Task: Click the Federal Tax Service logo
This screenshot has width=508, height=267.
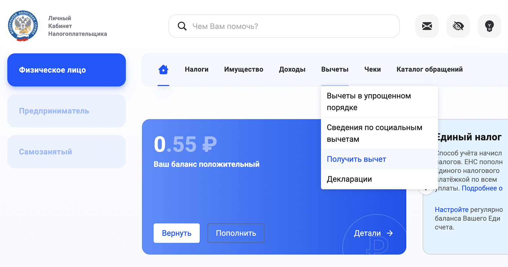Action: 23,26
